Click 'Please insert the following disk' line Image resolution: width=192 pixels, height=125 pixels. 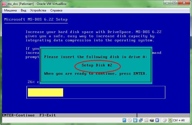click(x=96, y=57)
